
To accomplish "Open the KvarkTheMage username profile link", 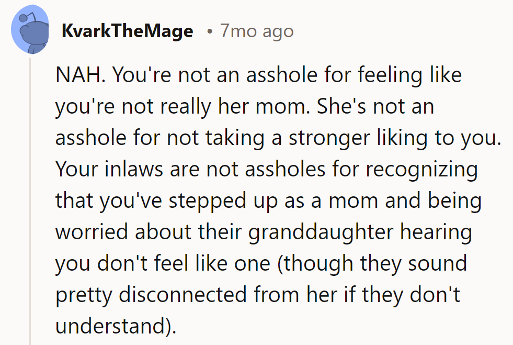I will pyautogui.click(x=127, y=32).
